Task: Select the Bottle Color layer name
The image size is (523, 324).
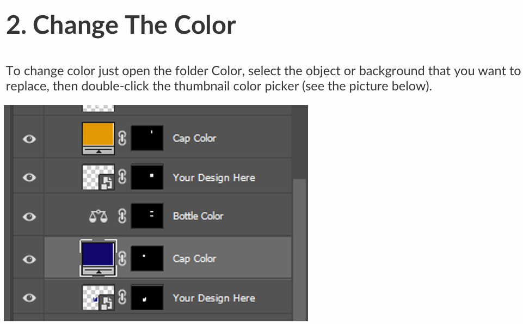Action: tap(198, 216)
